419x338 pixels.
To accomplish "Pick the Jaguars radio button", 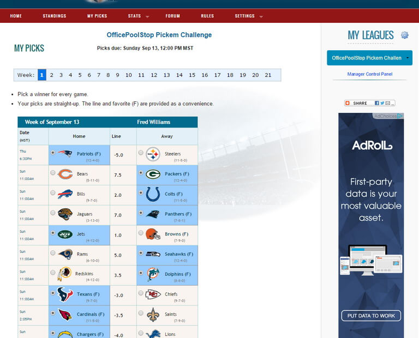I will [x=53, y=213].
